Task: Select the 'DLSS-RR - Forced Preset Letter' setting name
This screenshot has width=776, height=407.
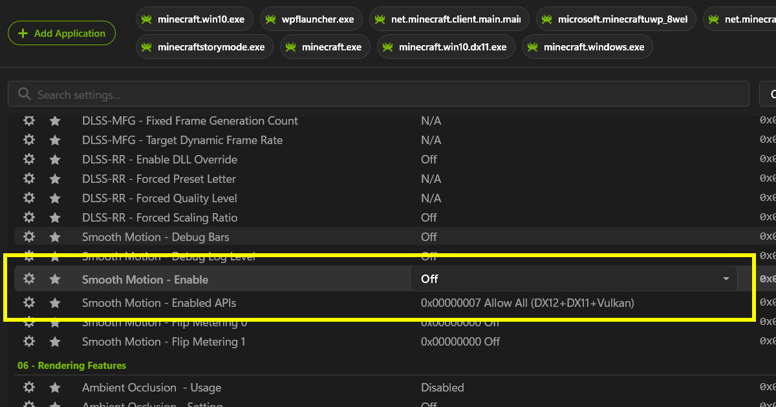Action: click(159, 179)
